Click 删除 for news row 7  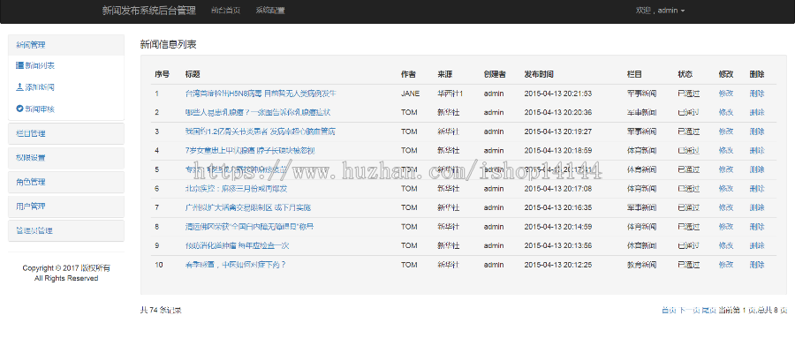tap(757, 207)
